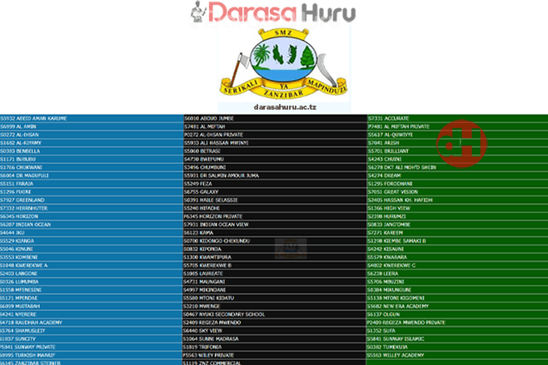This screenshot has width=548, height=365.
Task: Open S7332 HERRNHUTER school link
Action: point(24,209)
